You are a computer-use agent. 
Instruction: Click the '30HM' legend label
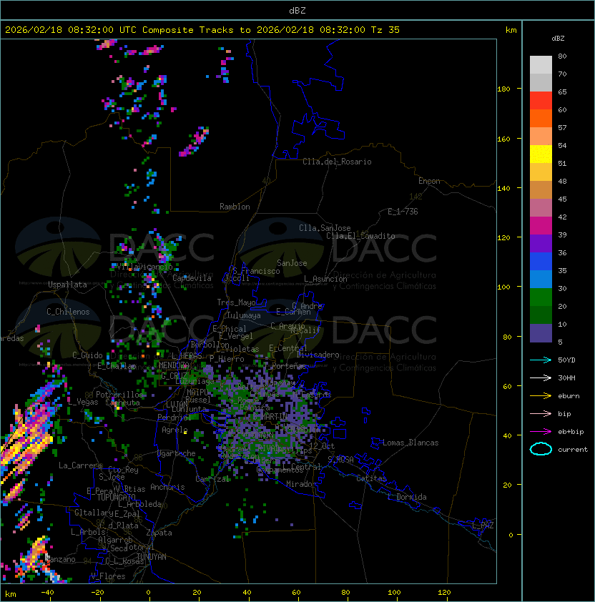566,378
